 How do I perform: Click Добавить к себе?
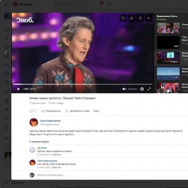click(x=77, y=111)
